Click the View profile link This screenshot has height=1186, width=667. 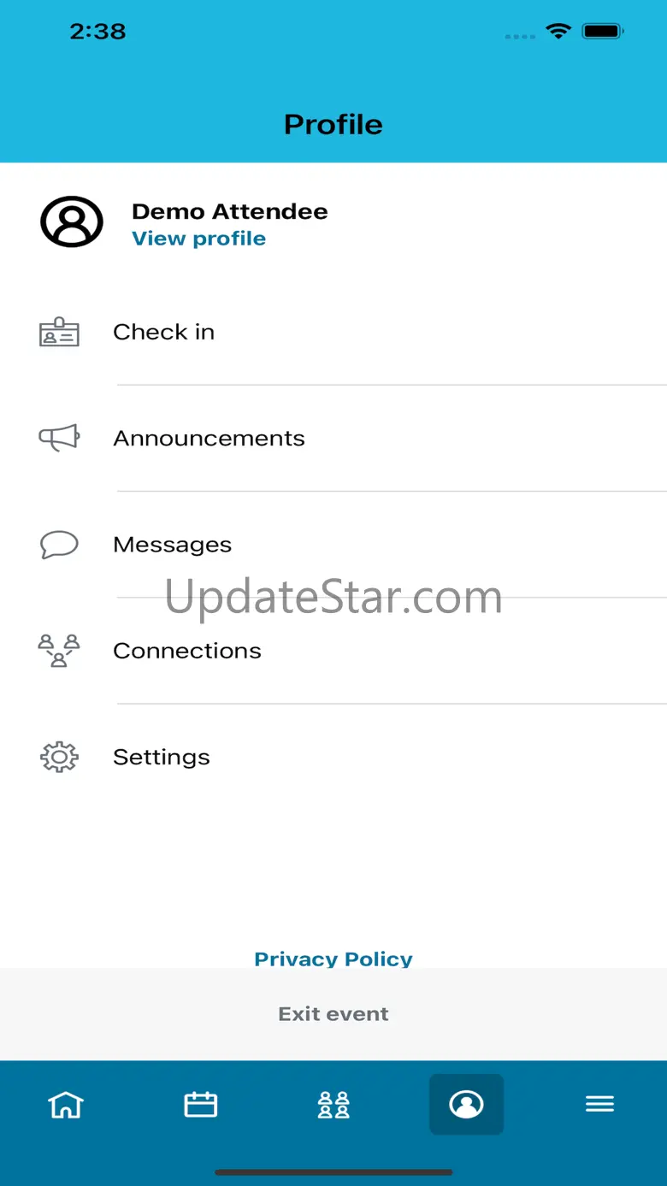point(198,239)
